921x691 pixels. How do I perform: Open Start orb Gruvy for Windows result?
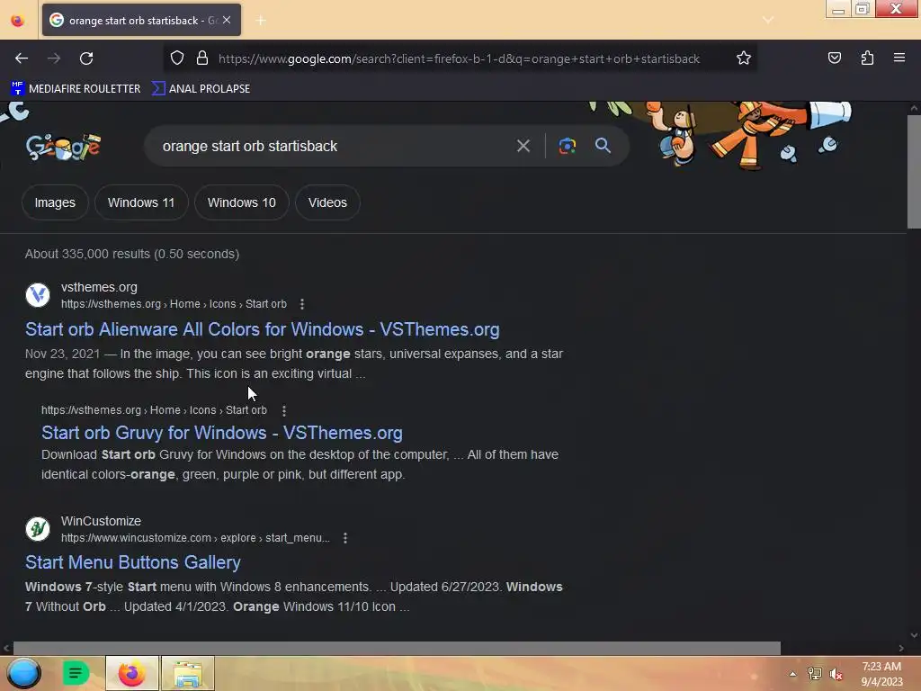[221, 433]
